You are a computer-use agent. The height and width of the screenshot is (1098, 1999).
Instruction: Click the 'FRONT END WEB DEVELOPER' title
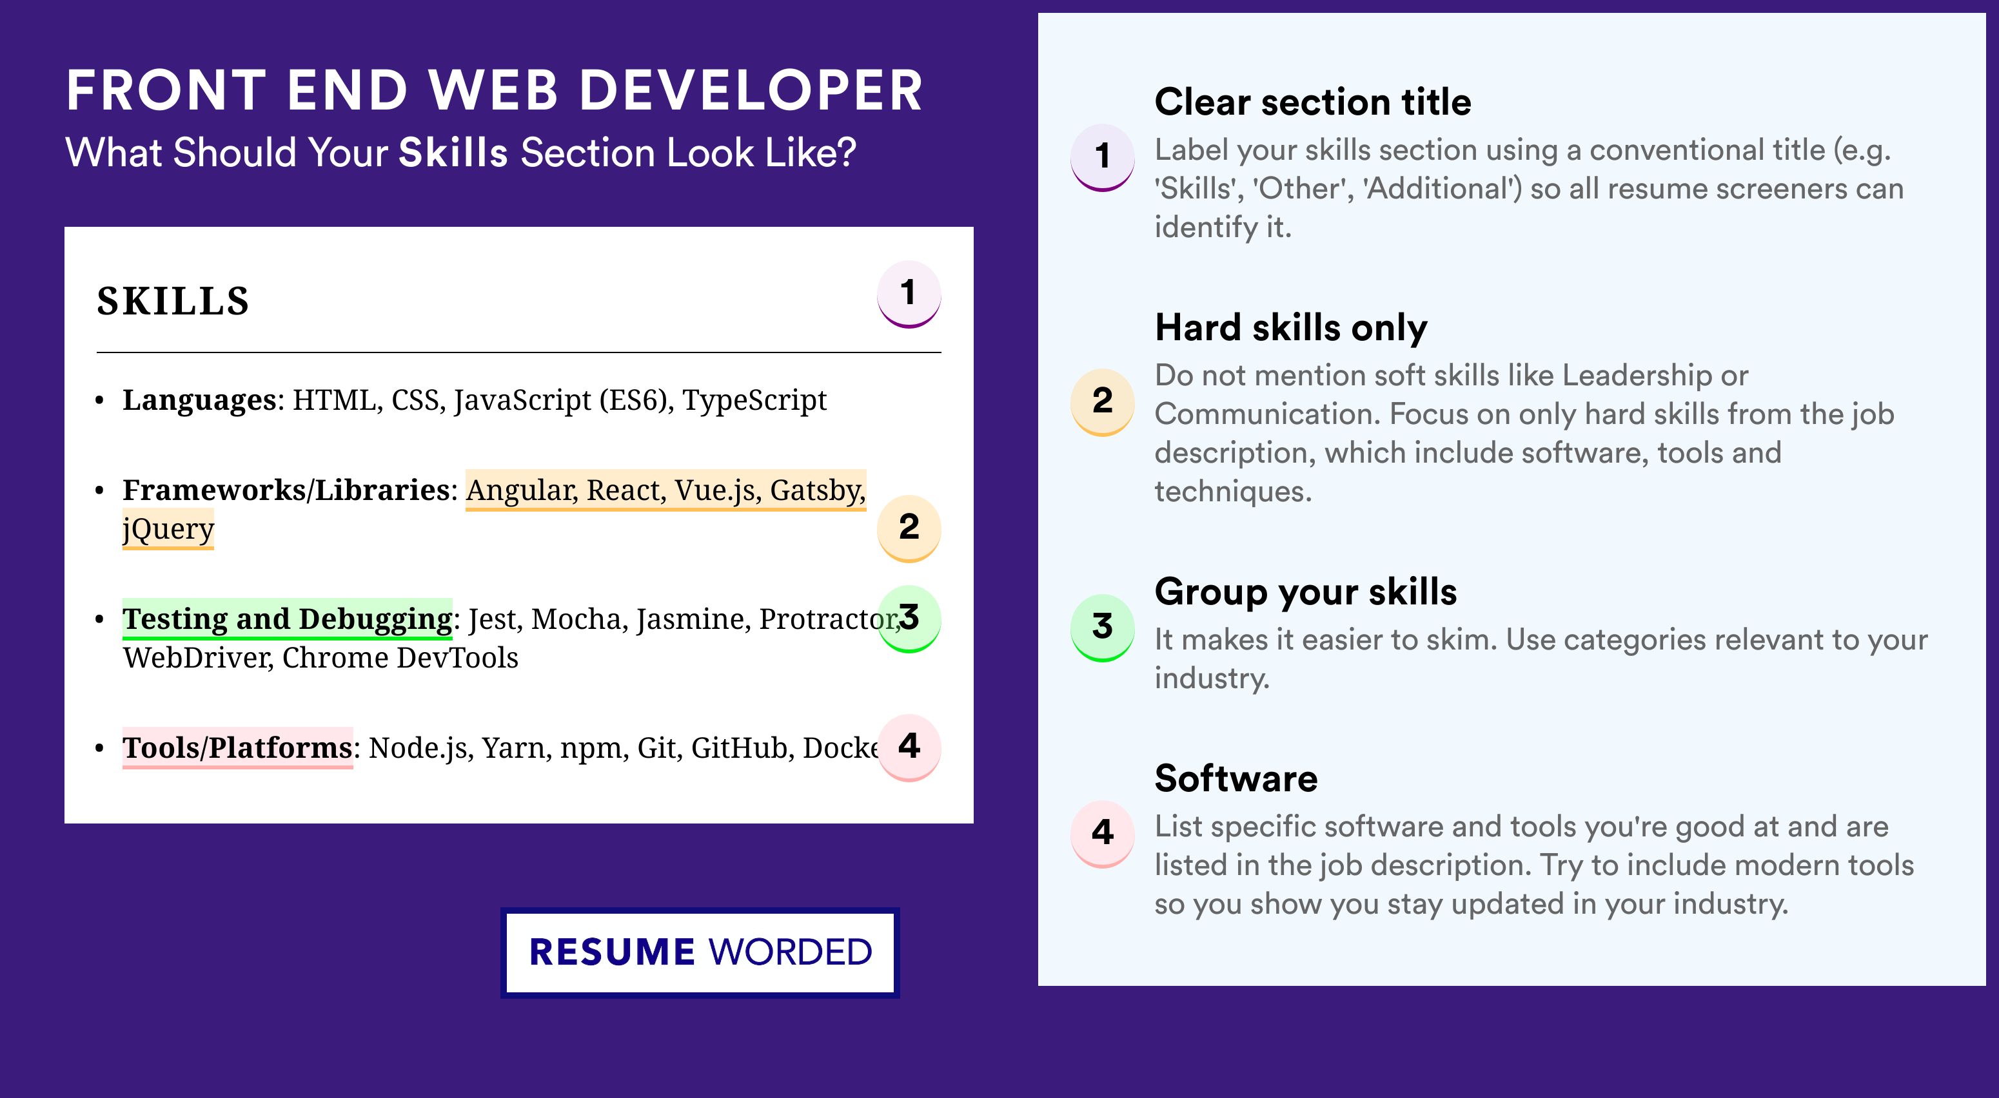tap(495, 90)
